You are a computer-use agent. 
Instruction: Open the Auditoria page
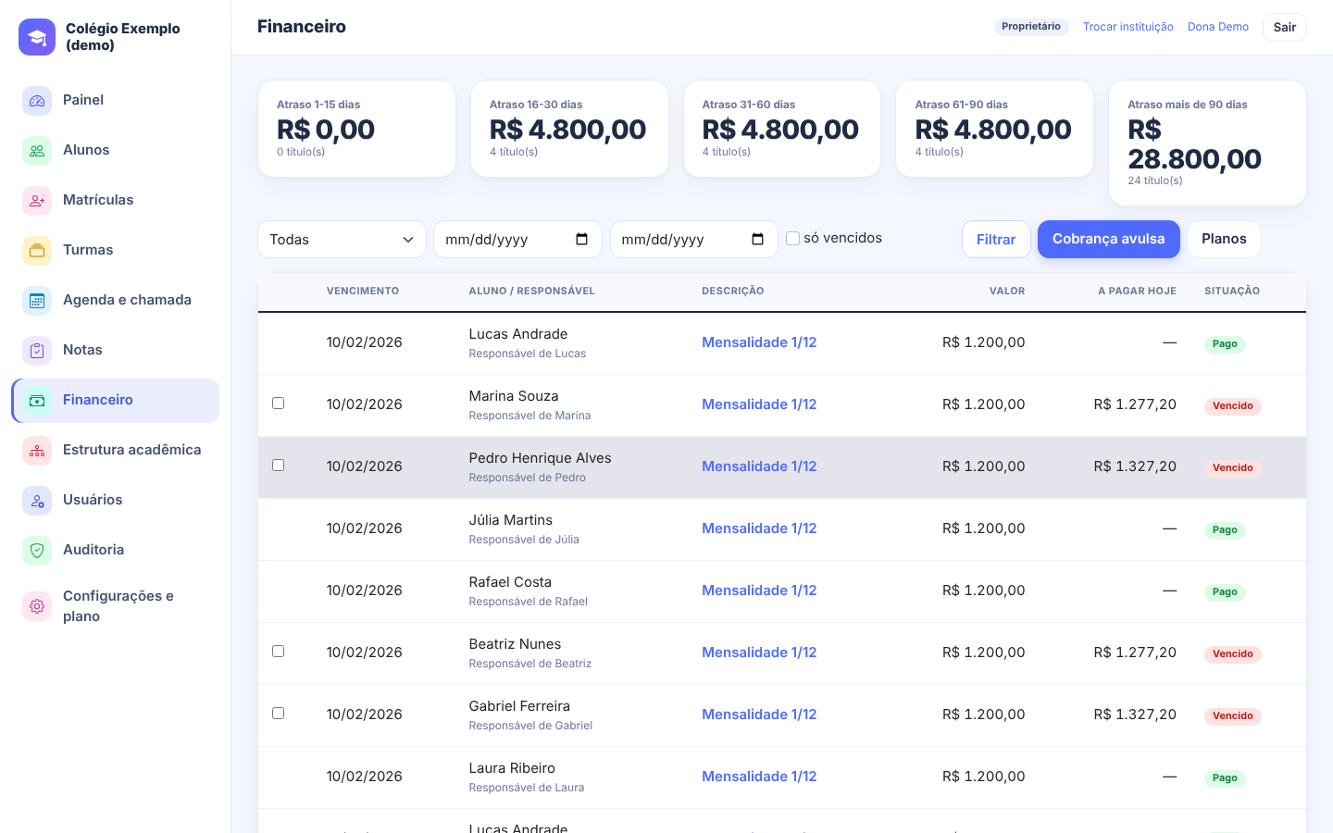115,550
